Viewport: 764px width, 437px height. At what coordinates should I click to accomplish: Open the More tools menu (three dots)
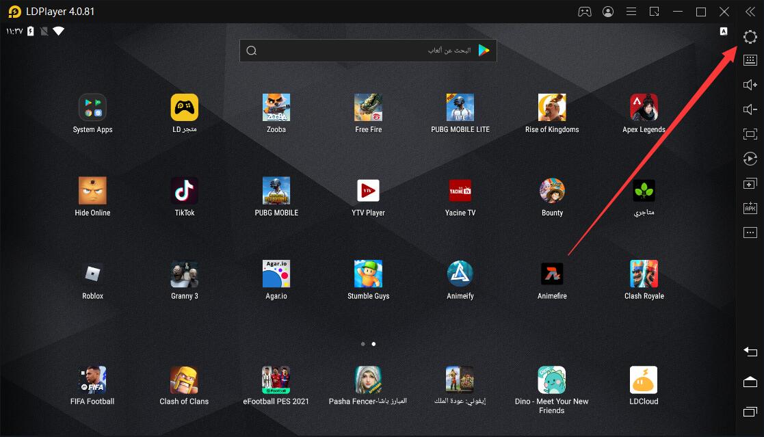tap(750, 233)
